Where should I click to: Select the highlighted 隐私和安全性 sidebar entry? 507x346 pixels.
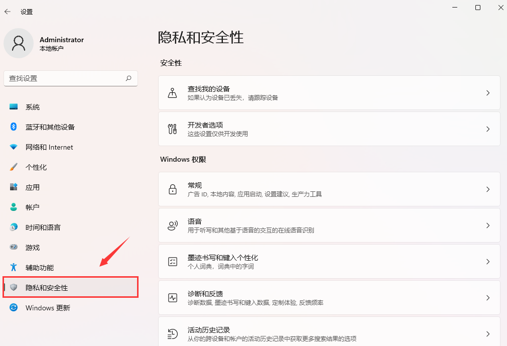[x=70, y=287]
